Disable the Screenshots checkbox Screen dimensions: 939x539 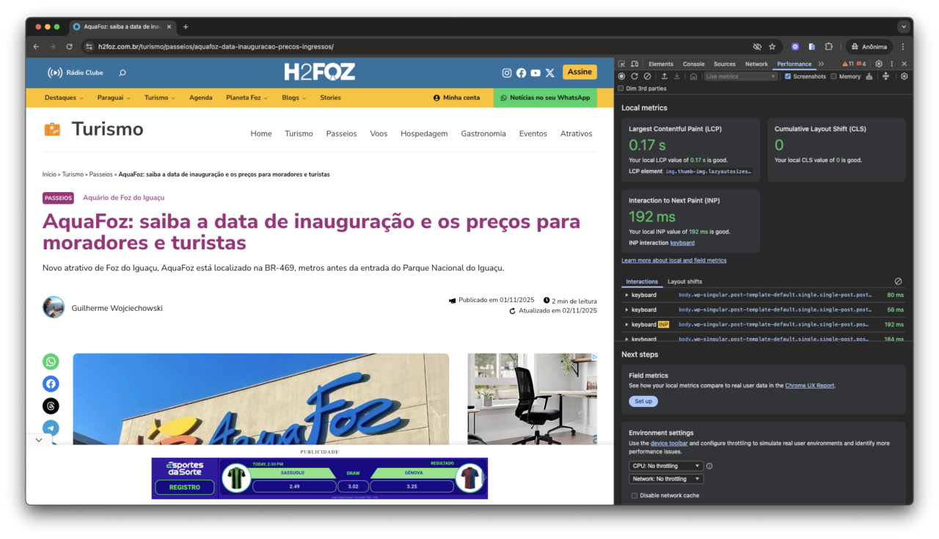[x=788, y=76]
